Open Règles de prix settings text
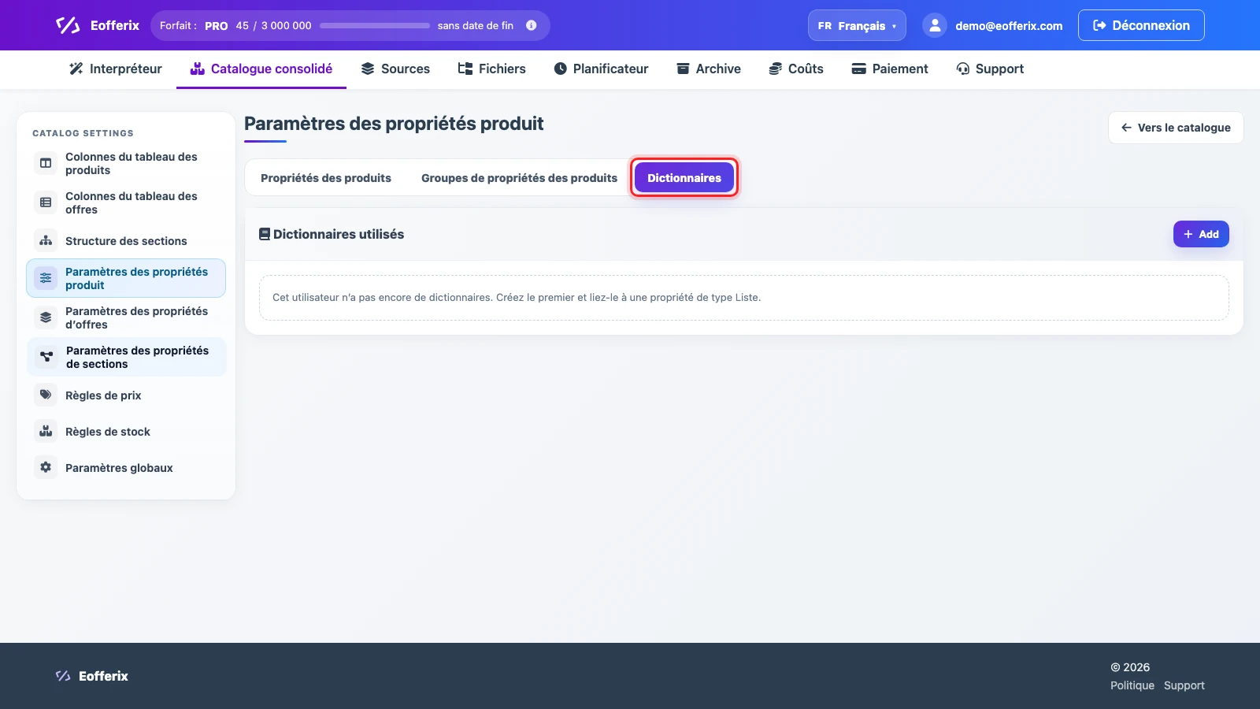The height and width of the screenshot is (709, 1260). [x=103, y=395]
